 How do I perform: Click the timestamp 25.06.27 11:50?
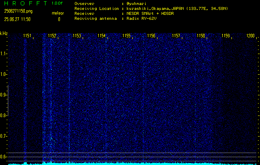17,19
